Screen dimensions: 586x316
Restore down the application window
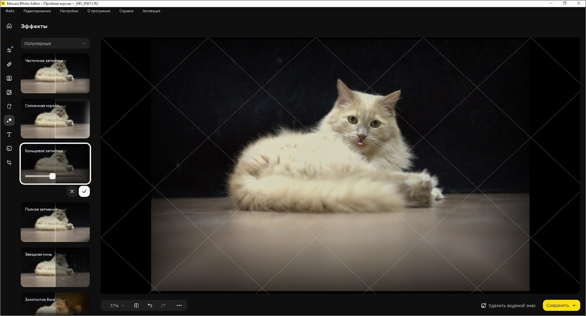(x=565, y=3)
